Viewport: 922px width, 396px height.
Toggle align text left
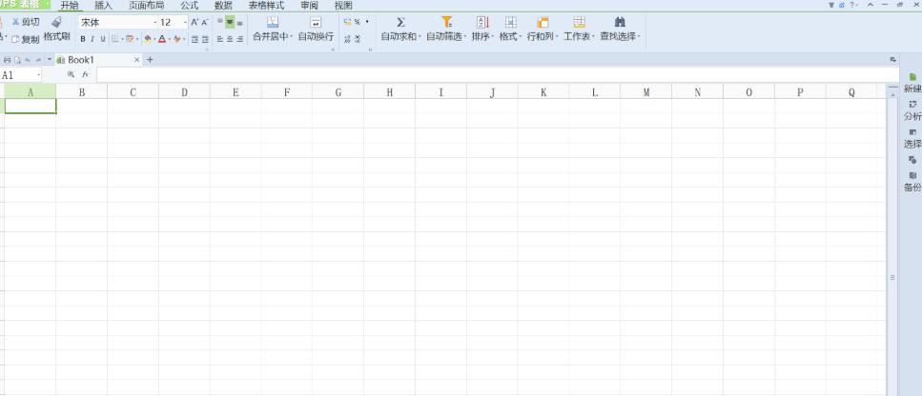(x=220, y=39)
